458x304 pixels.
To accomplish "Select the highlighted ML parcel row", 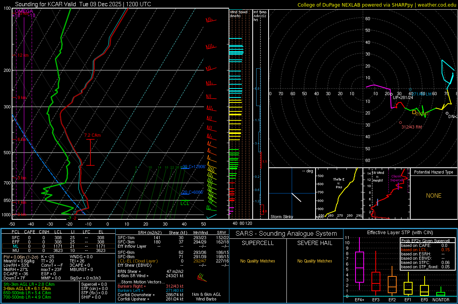I will tap(58, 246).
